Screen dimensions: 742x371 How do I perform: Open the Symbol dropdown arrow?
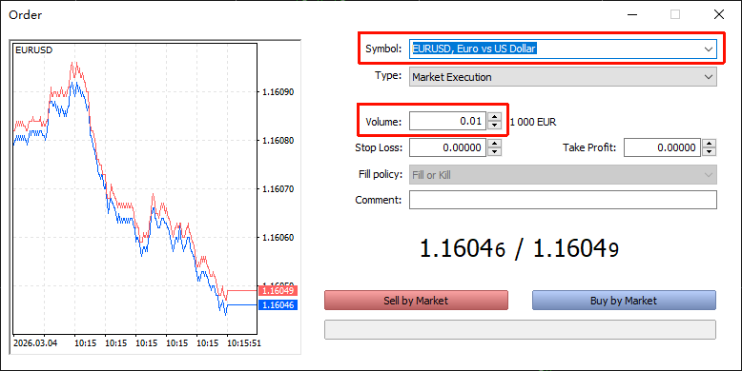coord(708,49)
